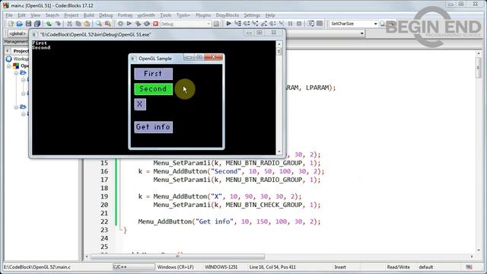487x274 pixels.
Task: Click the "Get info" string on line 22
Action: point(215,221)
